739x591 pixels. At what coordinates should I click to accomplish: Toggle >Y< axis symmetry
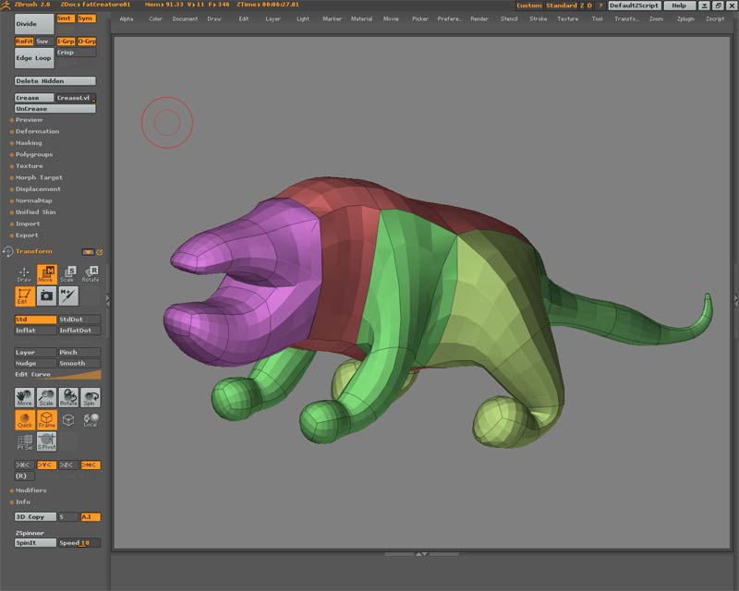coord(46,464)
